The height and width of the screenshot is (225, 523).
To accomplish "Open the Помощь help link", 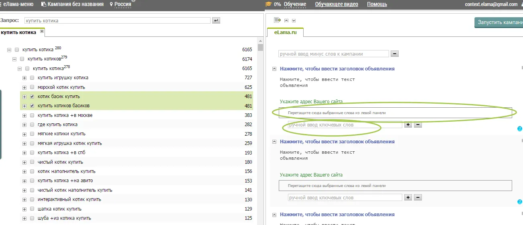I will [377, 4].
